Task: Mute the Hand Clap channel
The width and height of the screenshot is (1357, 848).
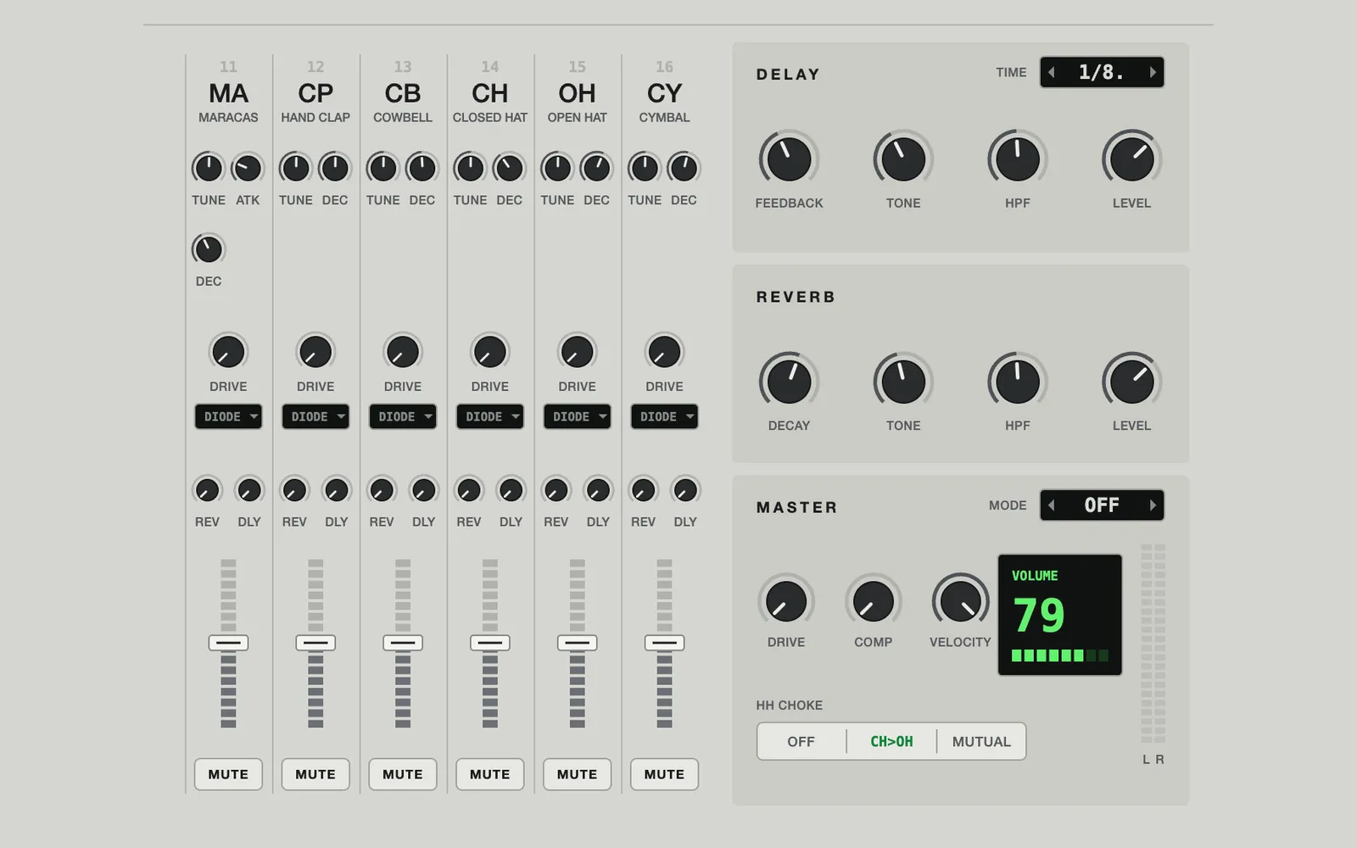Action: tap(316, 774)
